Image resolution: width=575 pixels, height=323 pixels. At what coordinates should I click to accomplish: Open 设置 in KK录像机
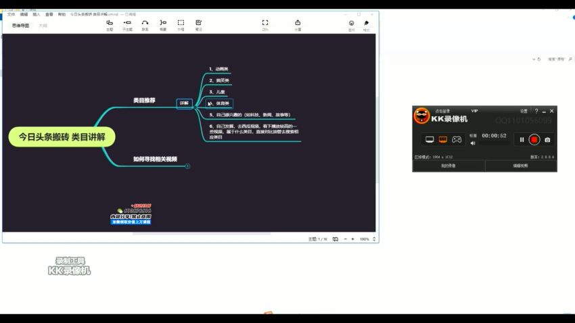[524, 111]
